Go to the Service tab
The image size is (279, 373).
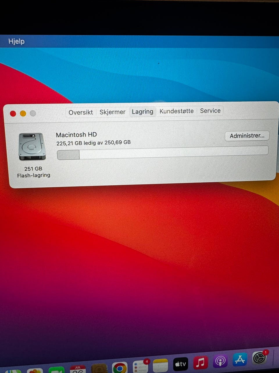coord(210,111)
